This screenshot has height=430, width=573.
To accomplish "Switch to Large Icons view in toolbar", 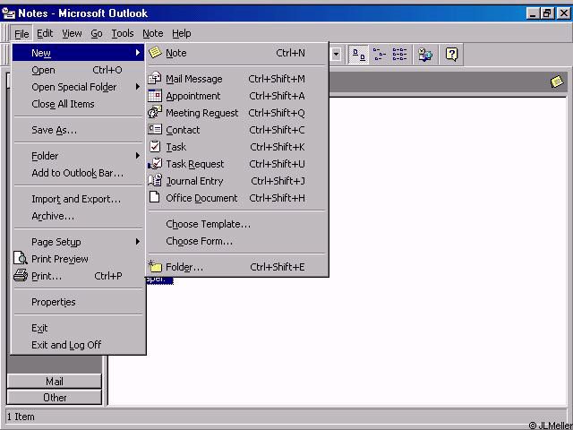I will pyautogui.click(x=358, y=55).
